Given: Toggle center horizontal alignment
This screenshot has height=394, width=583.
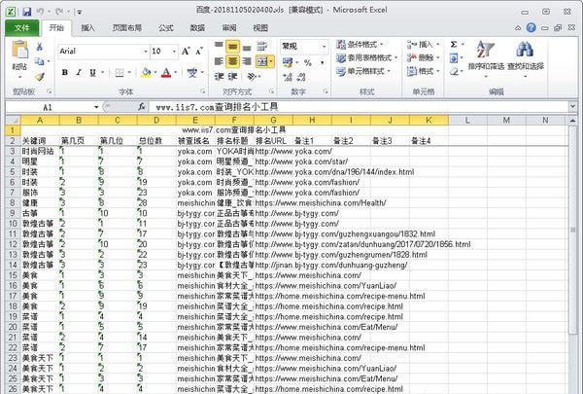Looking at the screenshot, I should click(x=233, y=61).
